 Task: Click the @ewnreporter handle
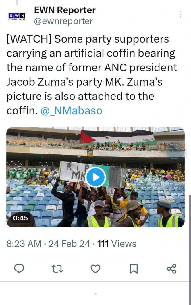pyautogui.click(x=63, y=21)
